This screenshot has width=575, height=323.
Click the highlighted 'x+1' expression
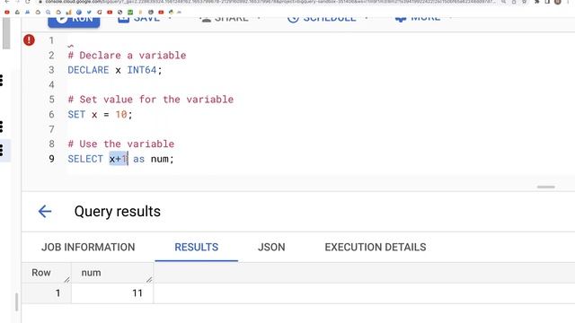118,159
